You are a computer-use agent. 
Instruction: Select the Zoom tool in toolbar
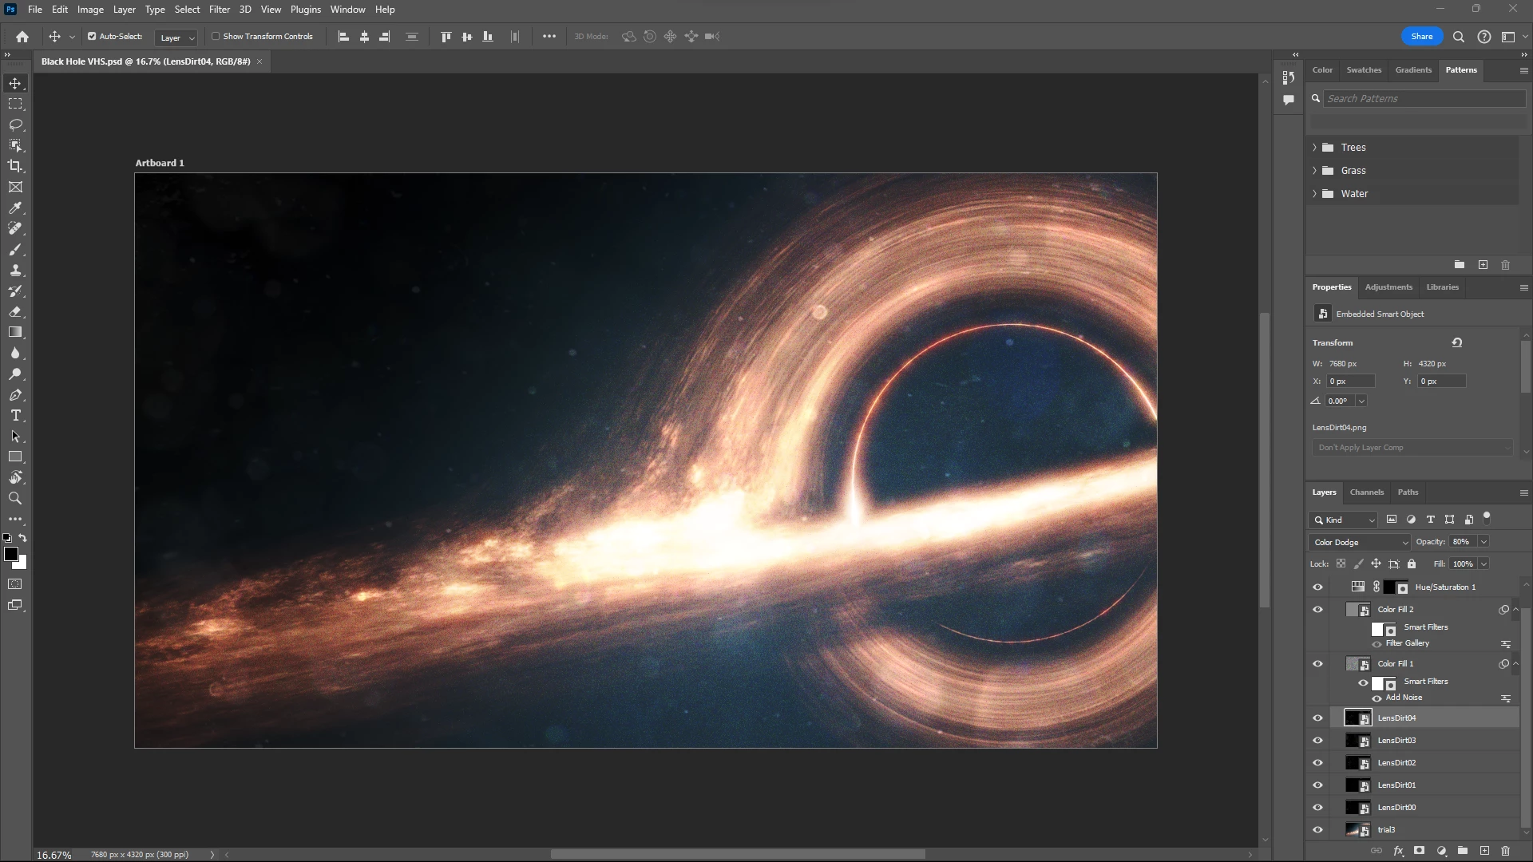click(x=15, y=498)
